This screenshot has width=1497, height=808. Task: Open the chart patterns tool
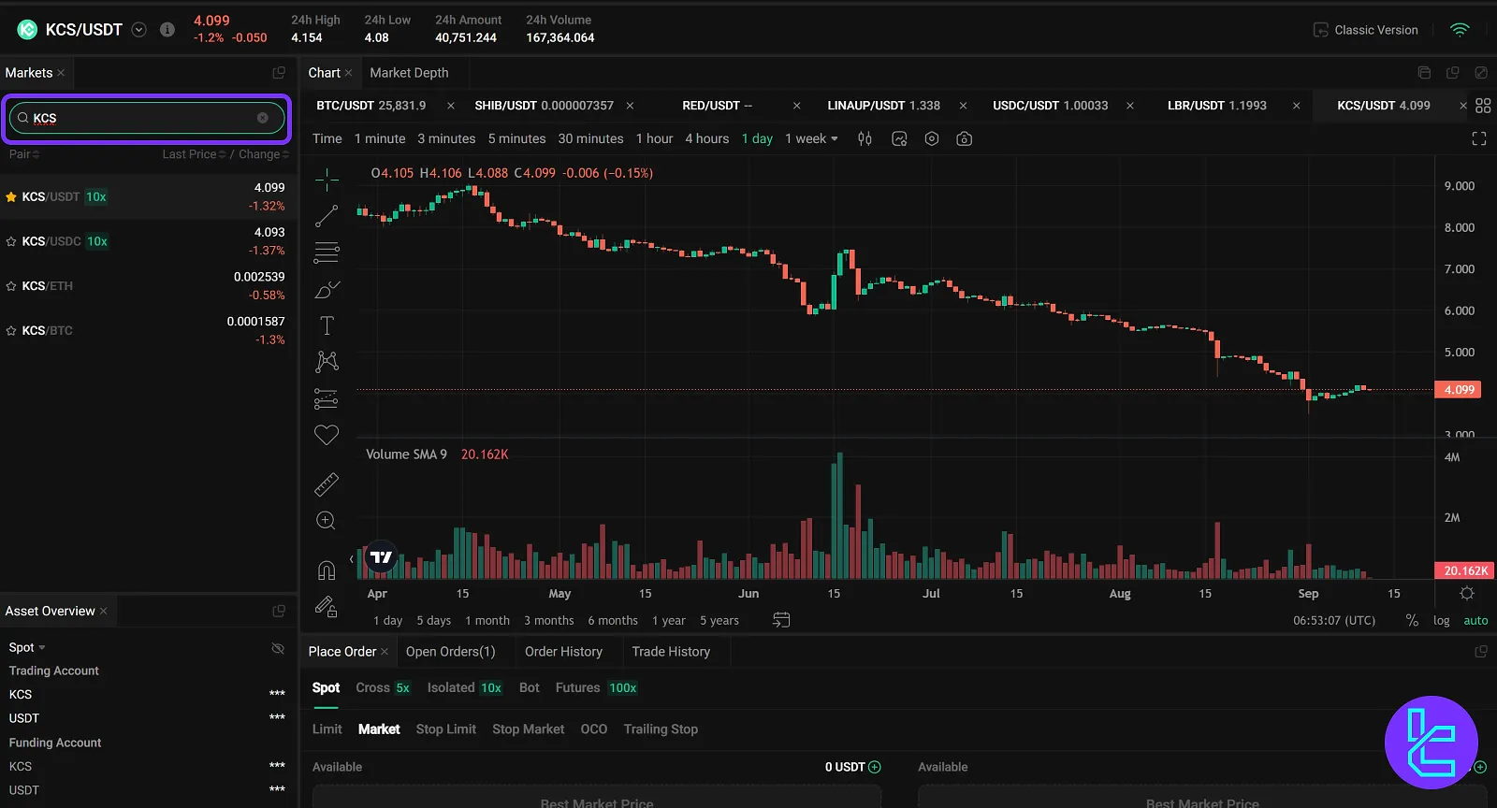point(327,362)
